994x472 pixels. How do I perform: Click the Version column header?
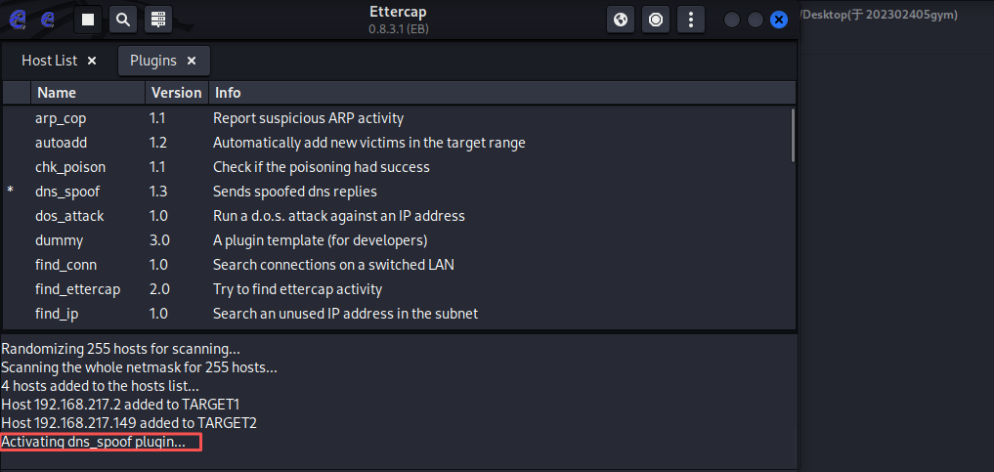point(176,93)
